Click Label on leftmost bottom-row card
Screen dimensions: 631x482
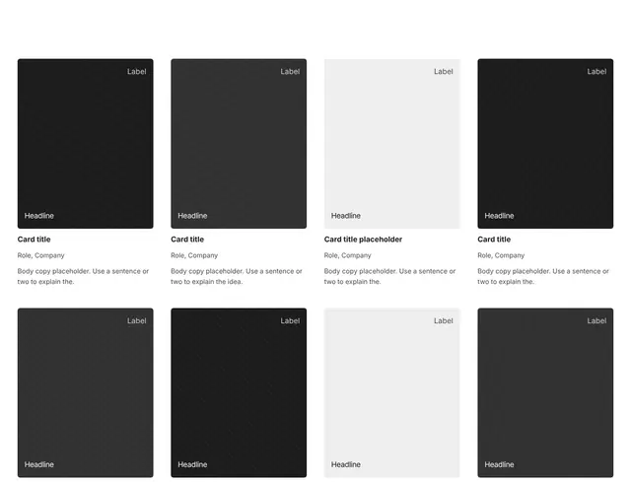point(136,321)
